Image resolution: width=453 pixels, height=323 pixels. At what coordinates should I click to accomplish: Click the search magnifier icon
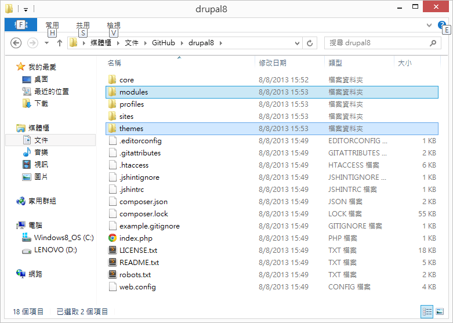(432, 43)
